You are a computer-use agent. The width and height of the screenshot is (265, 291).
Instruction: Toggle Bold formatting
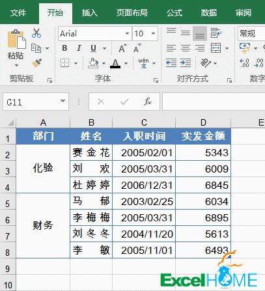[64, 48]
